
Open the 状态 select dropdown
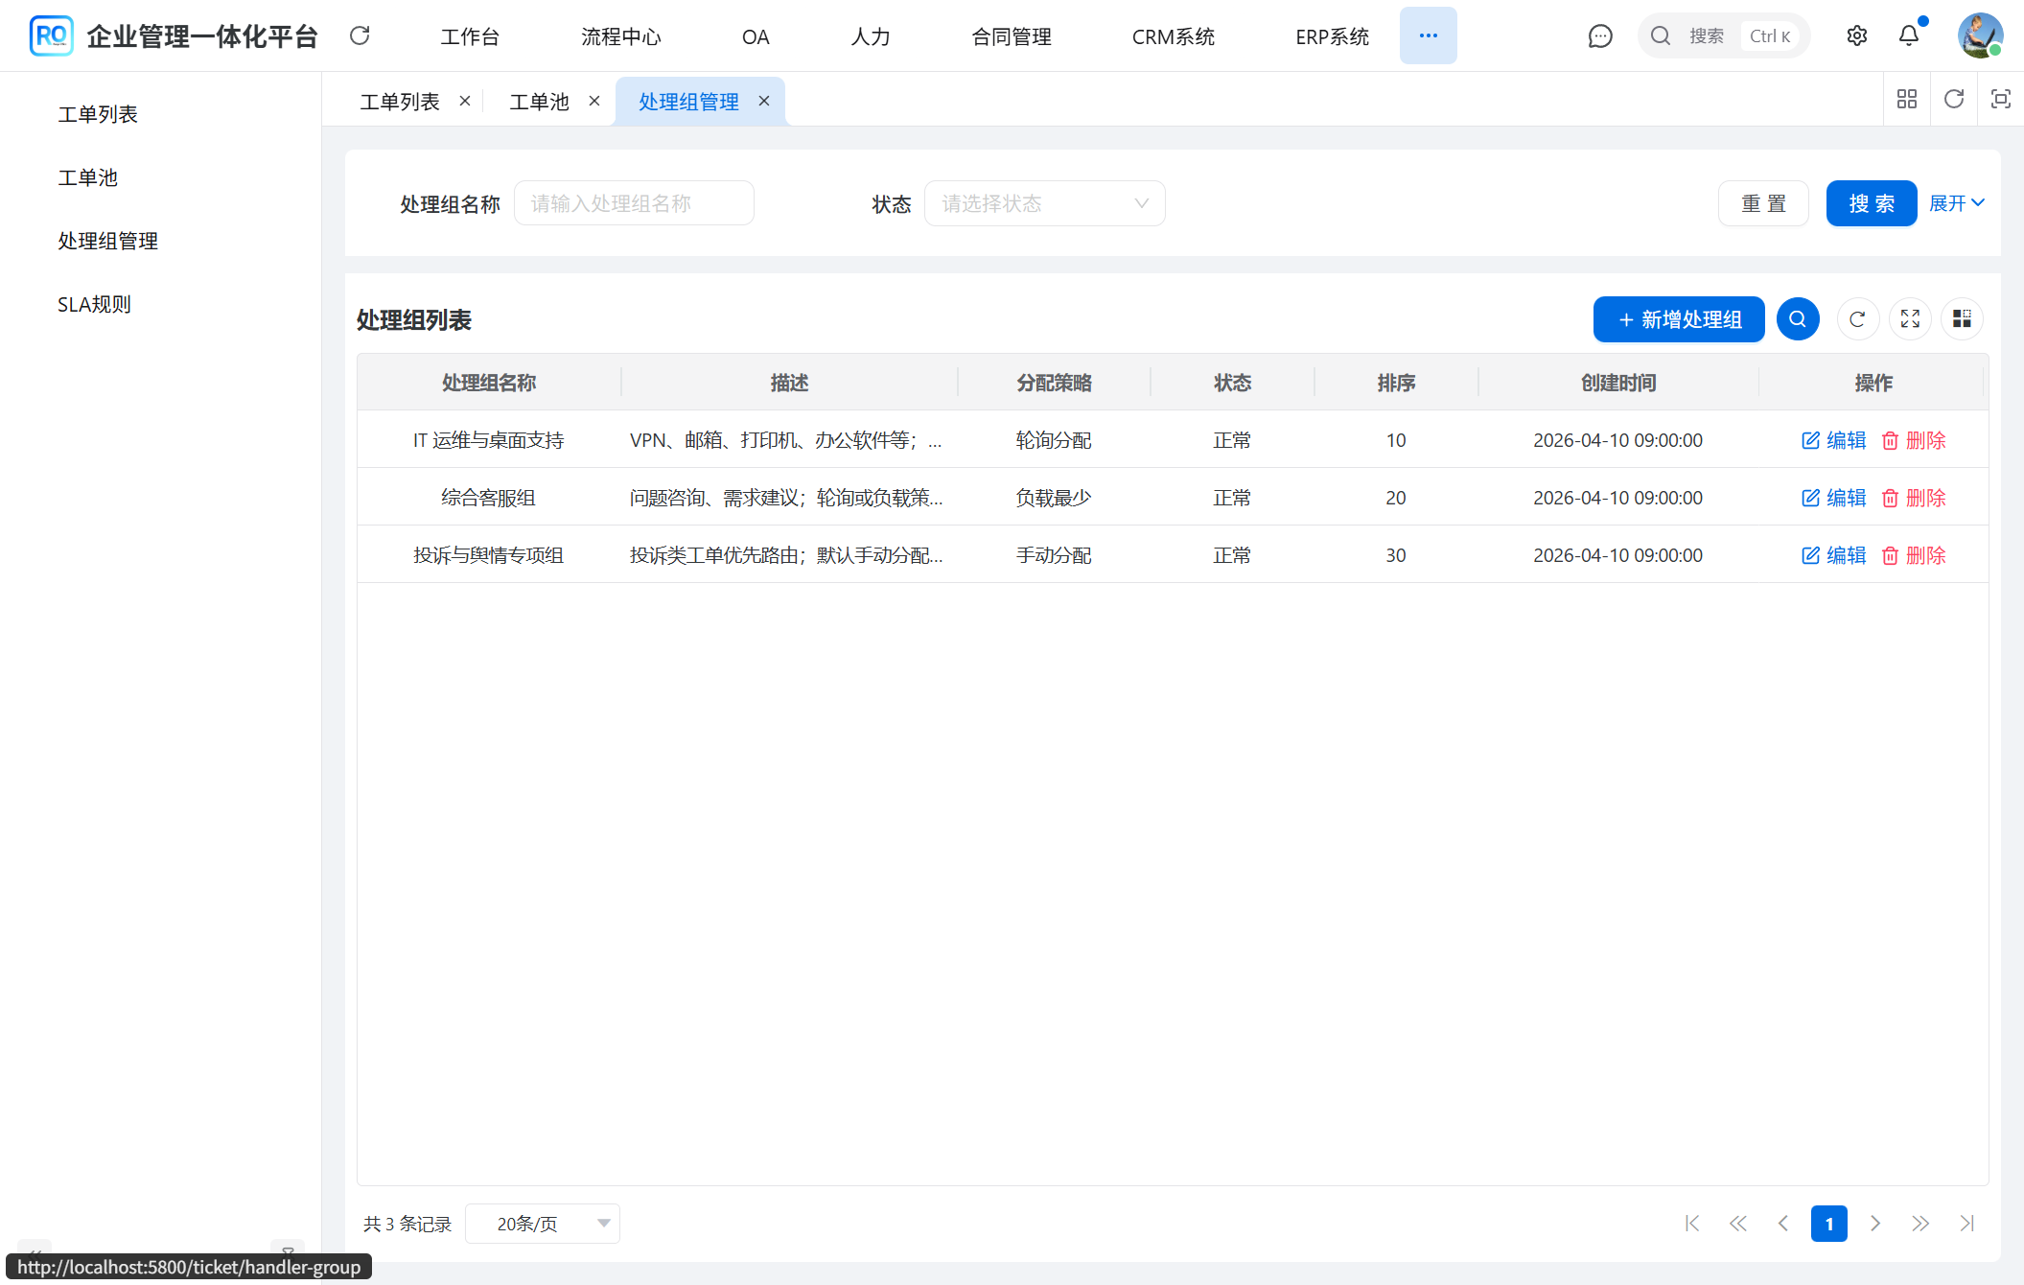click(x=1044, y=203)
